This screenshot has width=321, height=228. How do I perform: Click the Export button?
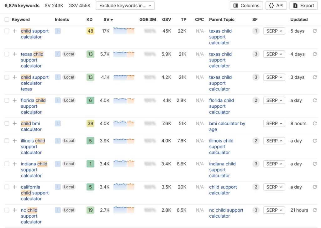[x=303, y=6]
